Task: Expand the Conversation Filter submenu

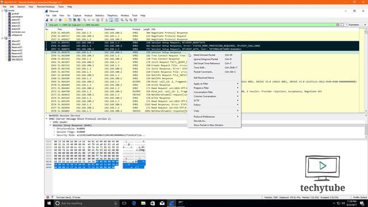Action: (x=214, y=92)
